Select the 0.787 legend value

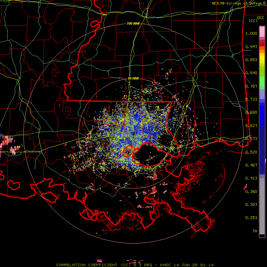point(251,86)
